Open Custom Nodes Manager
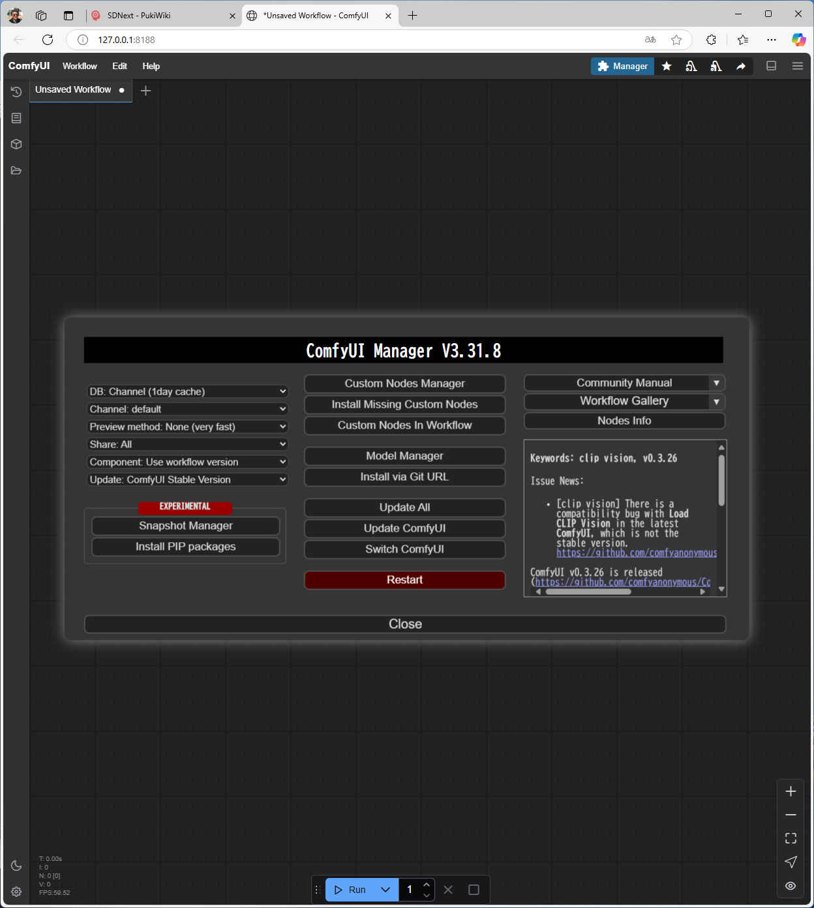814x908 pixels. pos(404,384)
